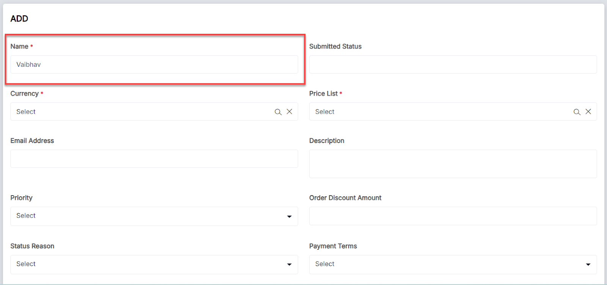This screenshot has height=285, width=607.
Task: Click into the Email Address field
Action: pos(154,159)
